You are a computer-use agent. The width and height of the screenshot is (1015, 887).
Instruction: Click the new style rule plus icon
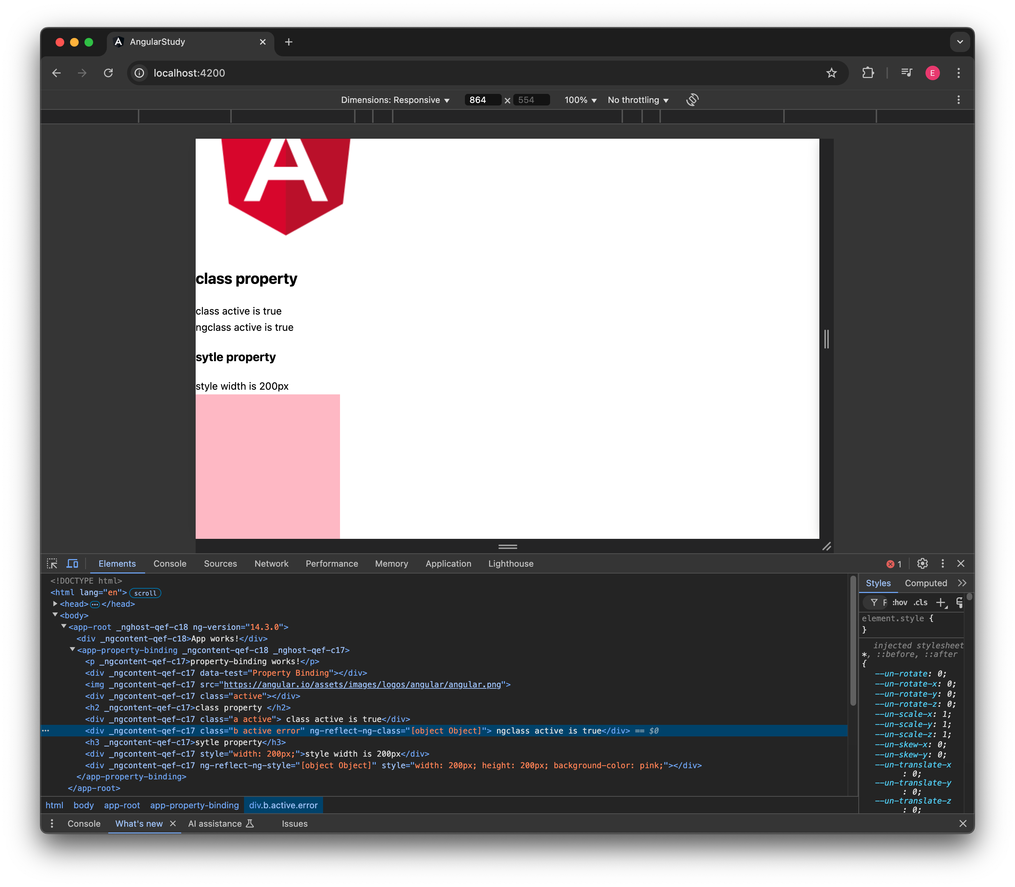pos(941,602)
